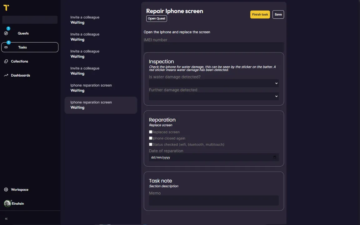
Task: Select the second Invite a colleague task
Action: 101,37
